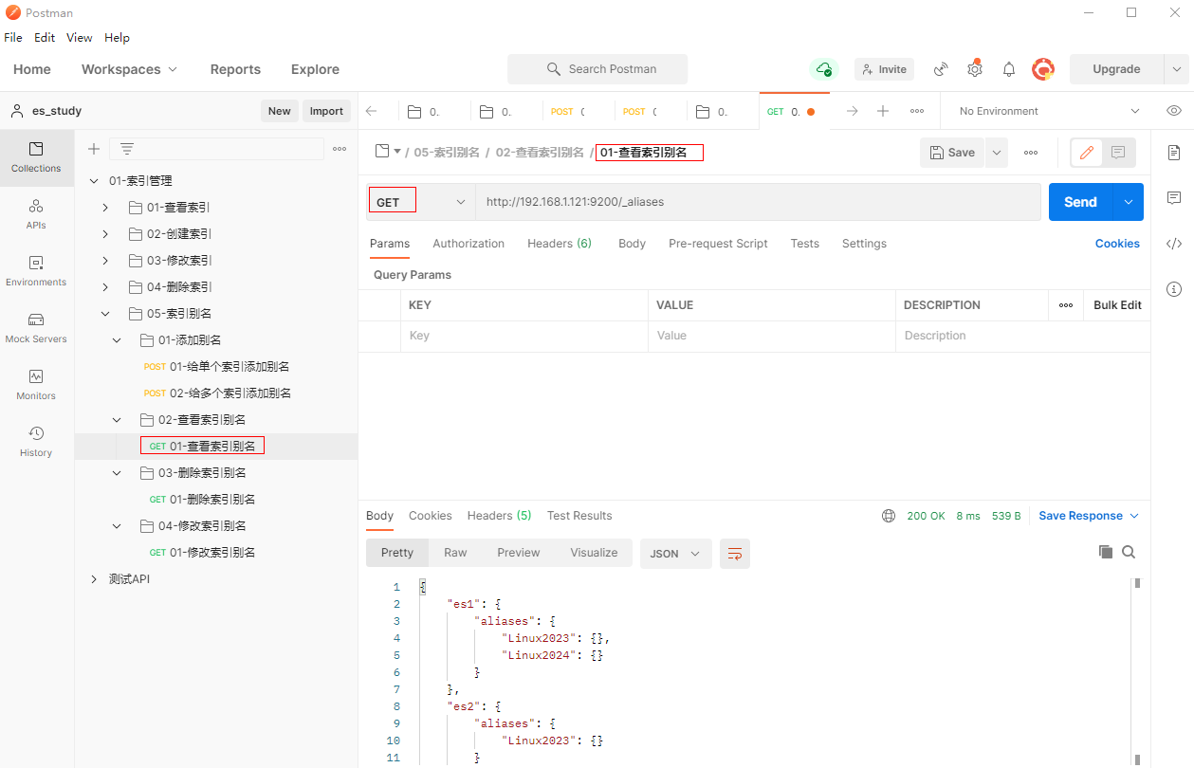Toggle the response line wrap button

pyautogui.click(x=734, y=554)
